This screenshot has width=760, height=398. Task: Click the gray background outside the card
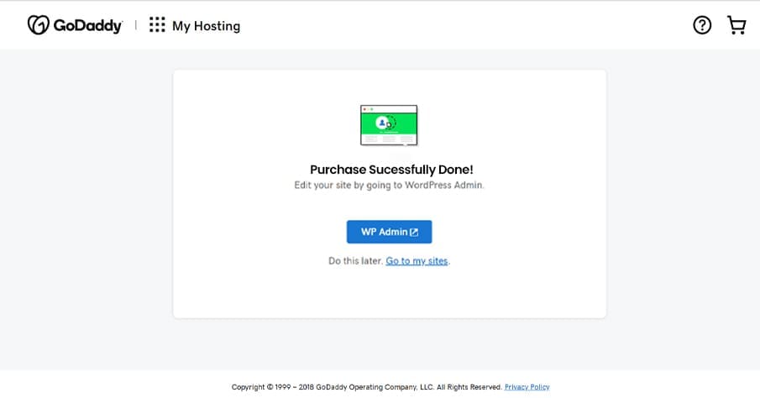click(84, 210)
